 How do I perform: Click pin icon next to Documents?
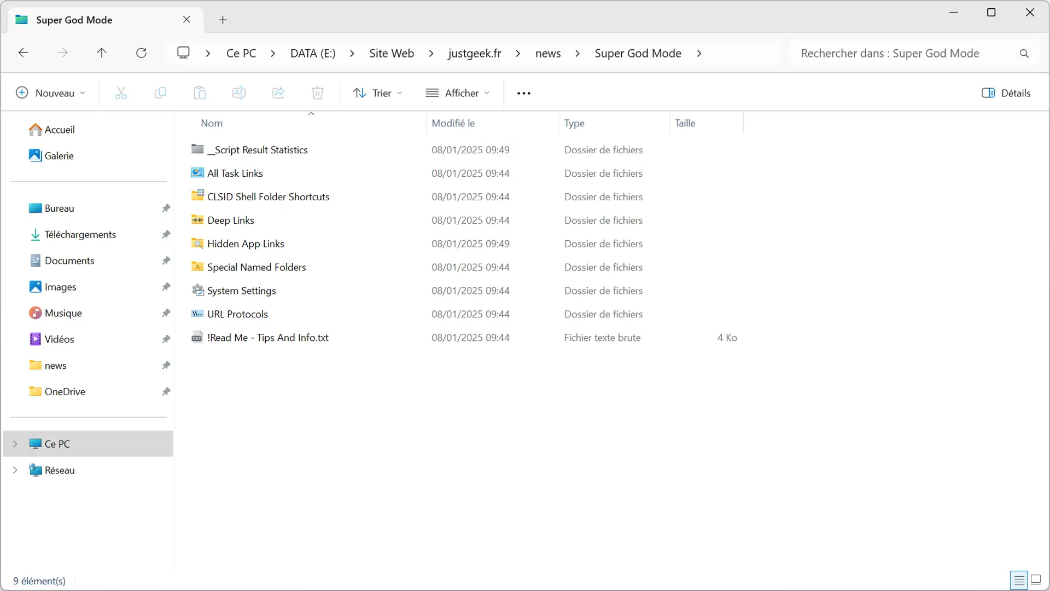pos(166,260)
